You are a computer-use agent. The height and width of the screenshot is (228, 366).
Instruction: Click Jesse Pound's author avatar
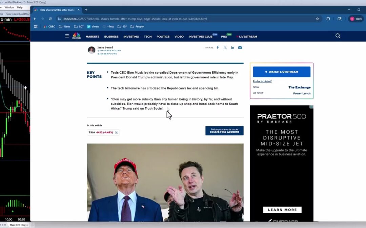(91, 50)
